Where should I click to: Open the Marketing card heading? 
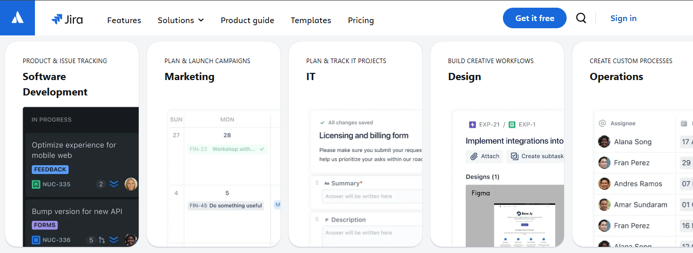pyautogui.click(x=190, y=76)
